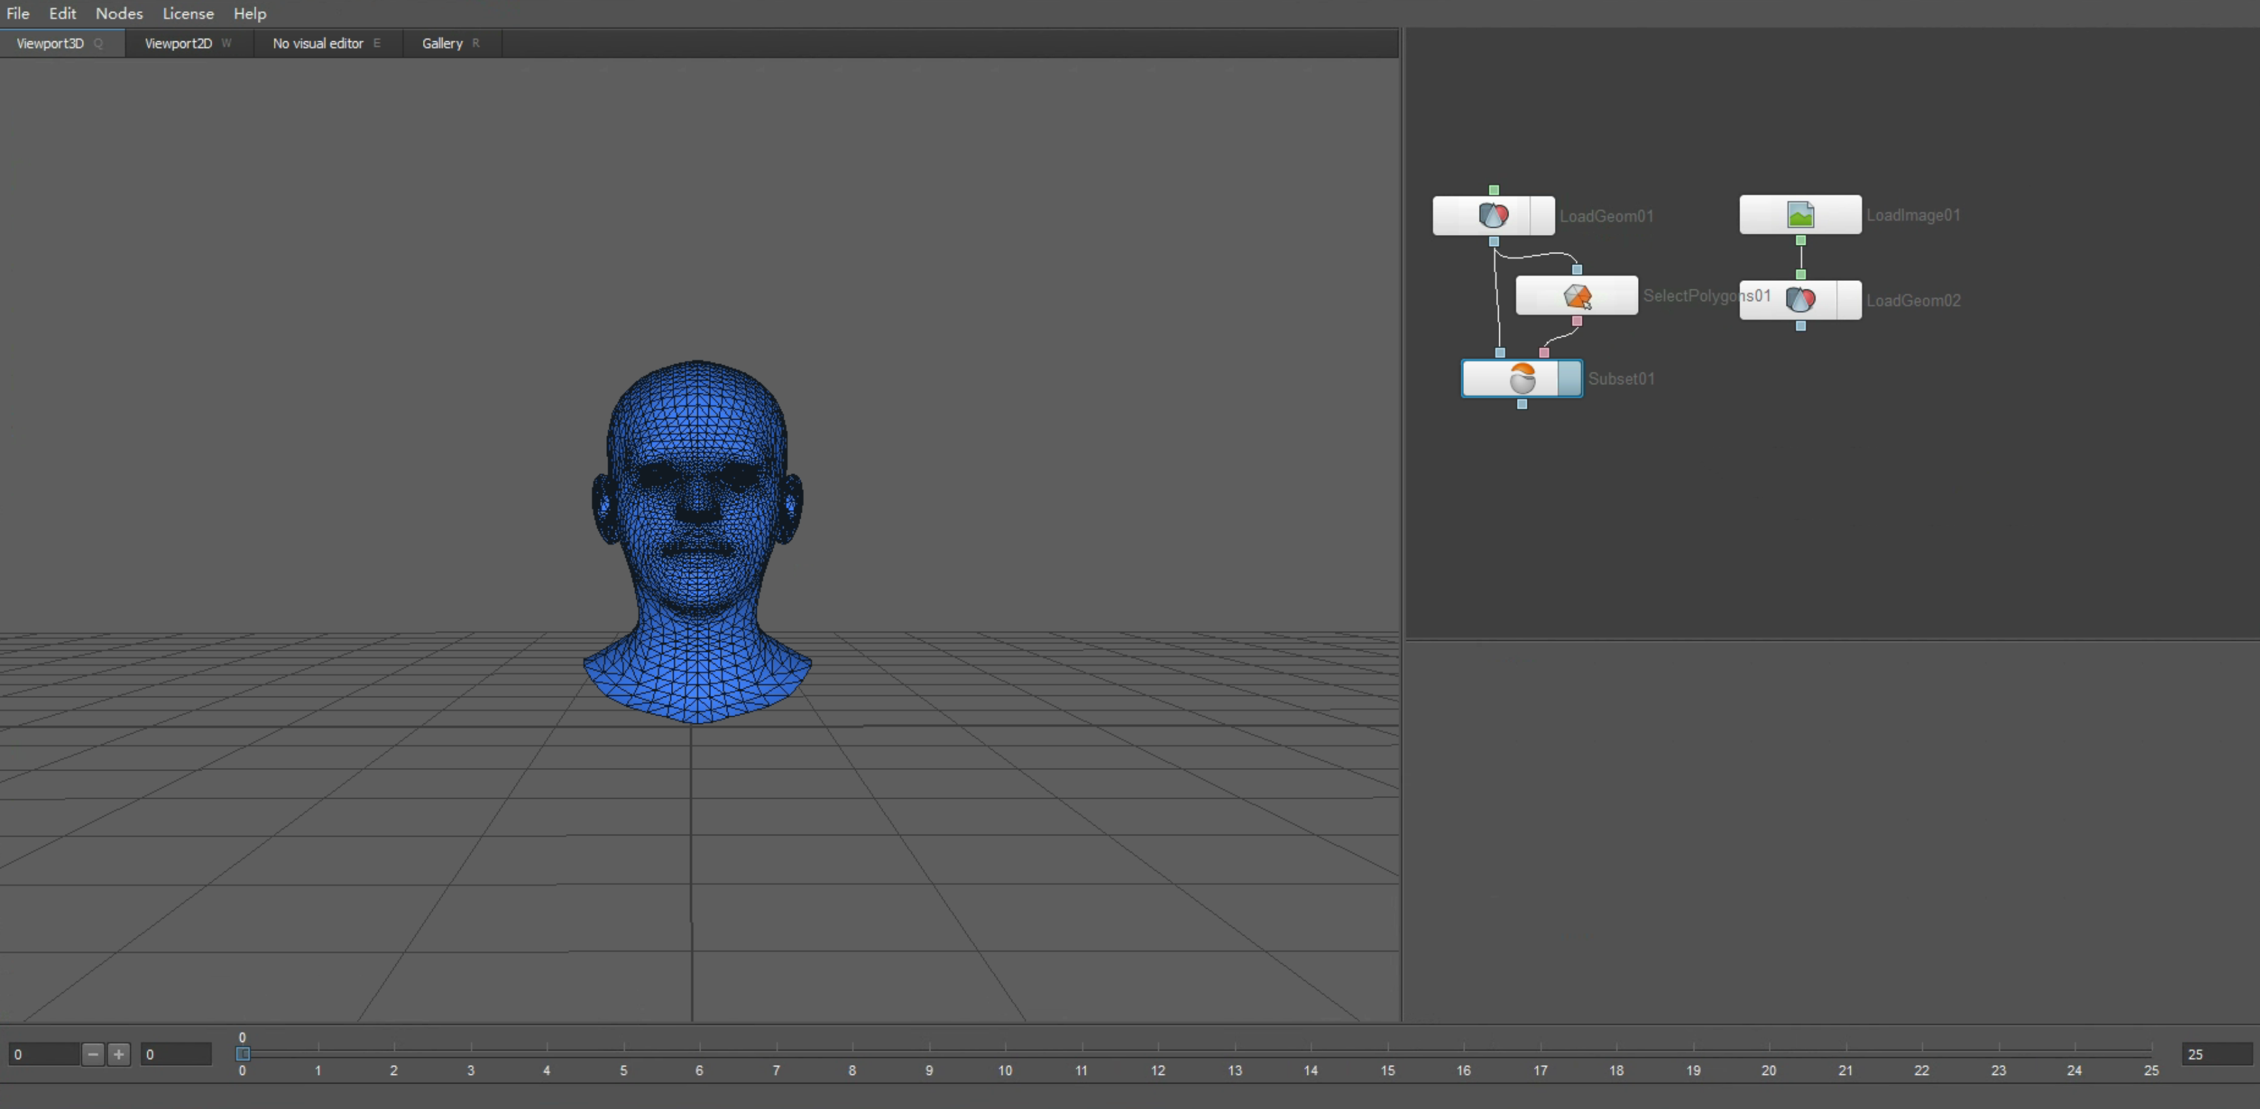
Task: Toggle visibility flag on LoadGeom01 node
Action: [1541, 216]
